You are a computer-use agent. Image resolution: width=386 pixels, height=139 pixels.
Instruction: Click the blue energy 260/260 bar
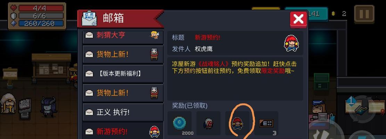pyautogui.click(x=41, y=23)
